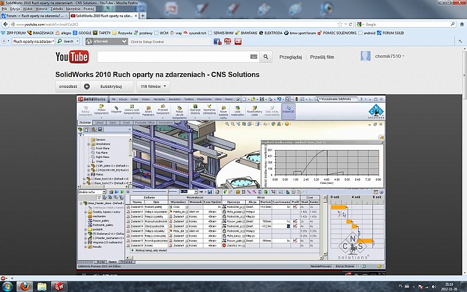Open Firefox Narzędzia menu

click(73, 9)
